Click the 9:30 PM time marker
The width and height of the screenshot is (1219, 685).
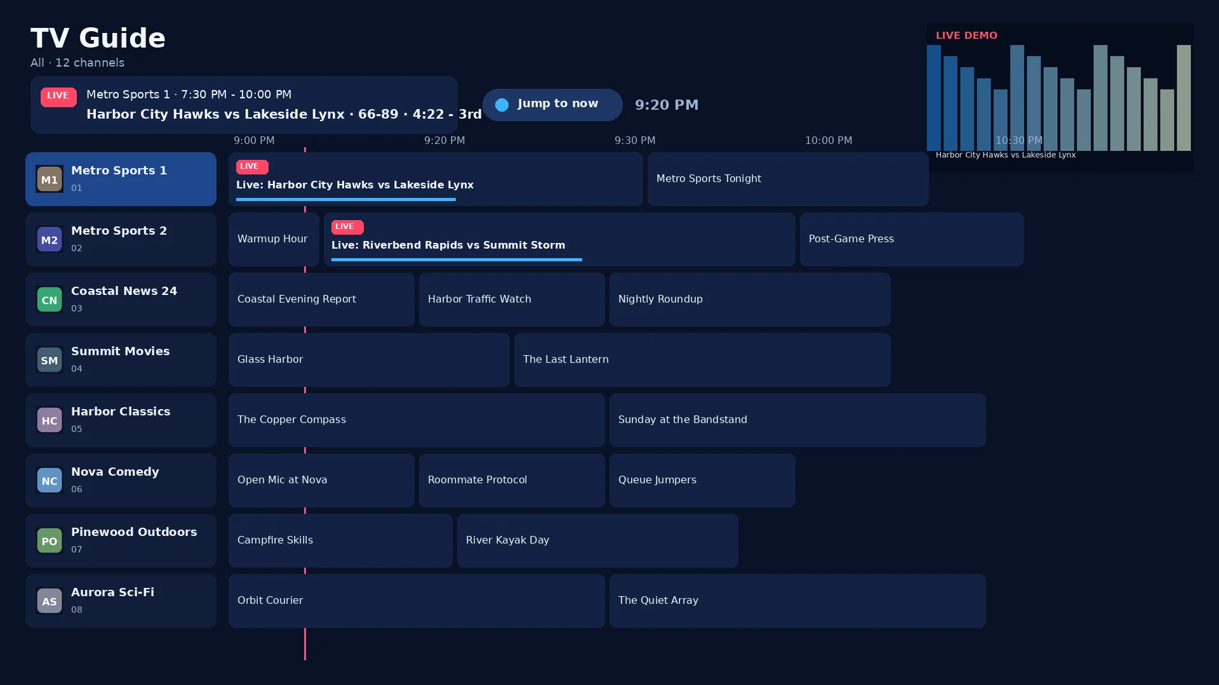(x=635, y=140)
